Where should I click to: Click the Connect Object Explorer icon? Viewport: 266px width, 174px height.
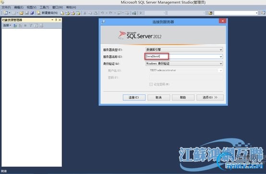tap(15, 25)
